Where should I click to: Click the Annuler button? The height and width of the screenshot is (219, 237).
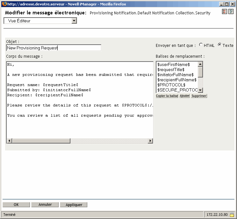[x=45, y=205]
